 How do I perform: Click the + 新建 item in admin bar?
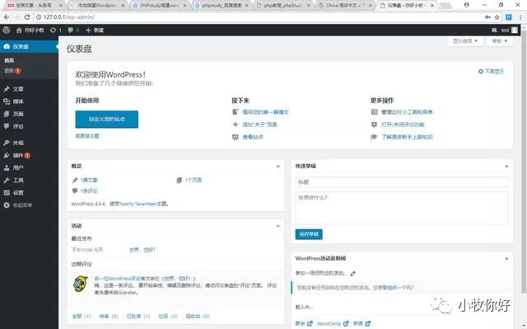95,30
